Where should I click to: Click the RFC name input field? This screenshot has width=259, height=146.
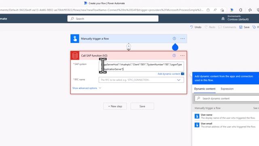141,80
